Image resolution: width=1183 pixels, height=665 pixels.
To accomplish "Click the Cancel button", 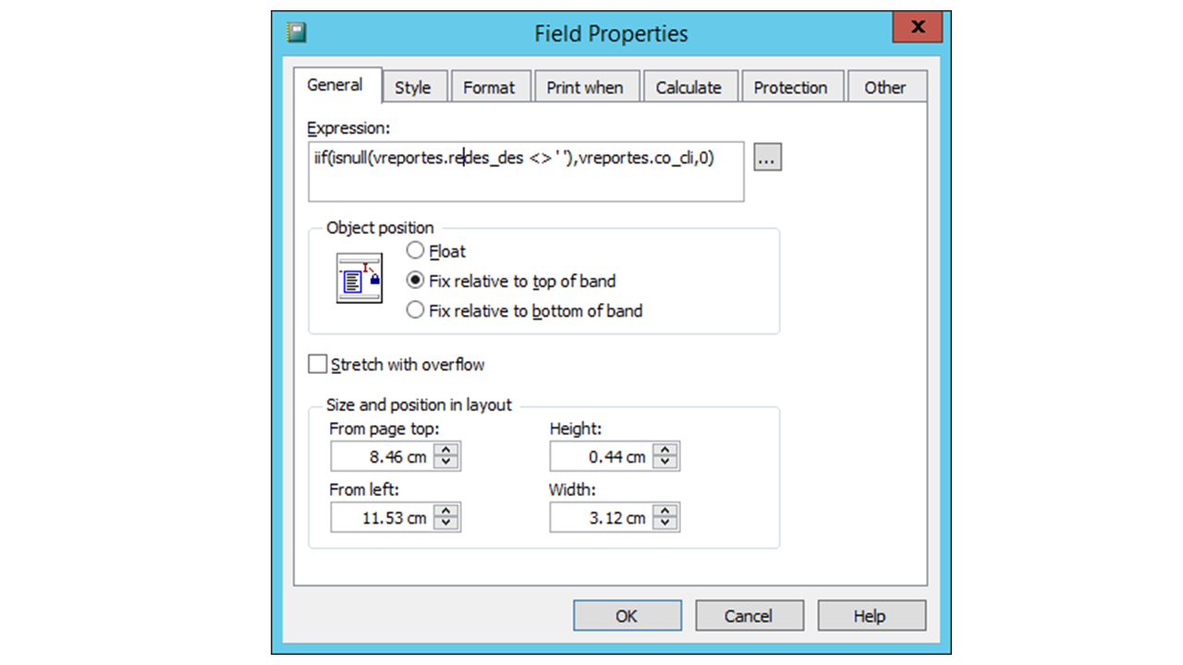I will [x=750, y=615].
